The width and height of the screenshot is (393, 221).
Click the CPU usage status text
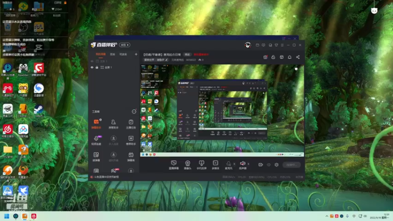point(272,177)
